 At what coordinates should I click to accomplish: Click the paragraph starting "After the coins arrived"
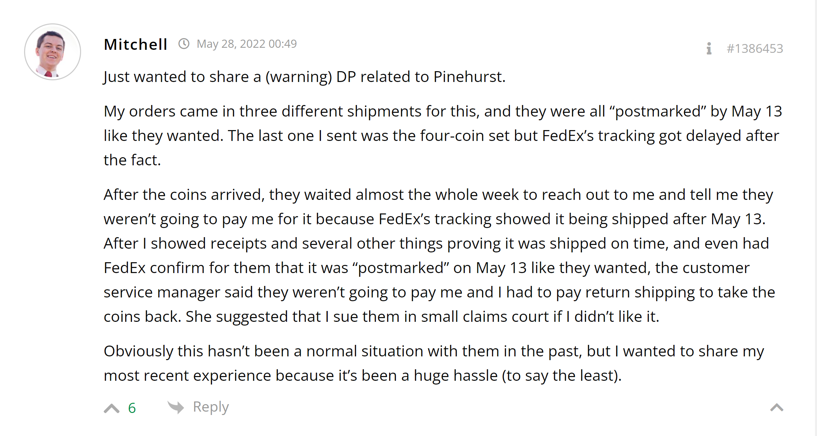pos(438,255)
